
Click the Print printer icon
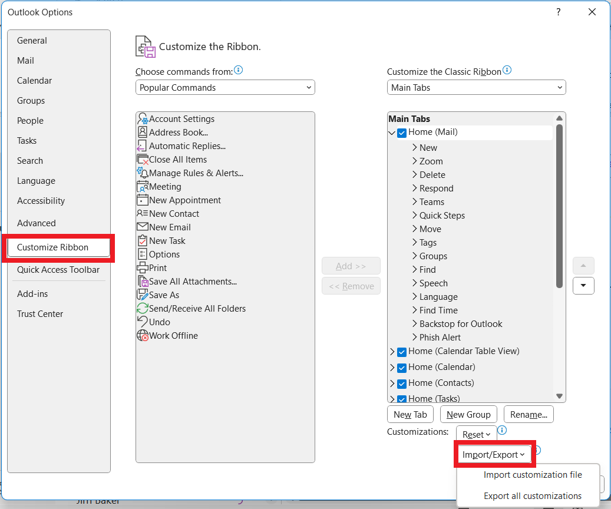click(x=143, y=267)
